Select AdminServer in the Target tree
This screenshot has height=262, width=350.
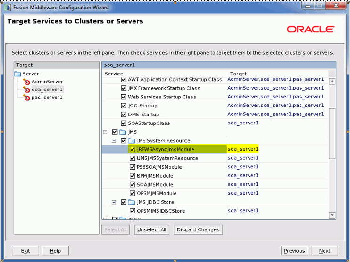tap(47, 82)
